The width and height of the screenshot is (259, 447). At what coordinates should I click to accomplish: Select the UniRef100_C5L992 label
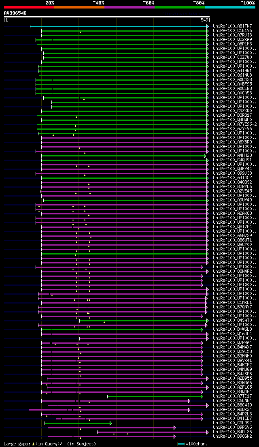click(x=232, y=423)
